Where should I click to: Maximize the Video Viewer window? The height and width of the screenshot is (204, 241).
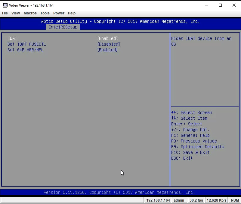tap(220, 5)
